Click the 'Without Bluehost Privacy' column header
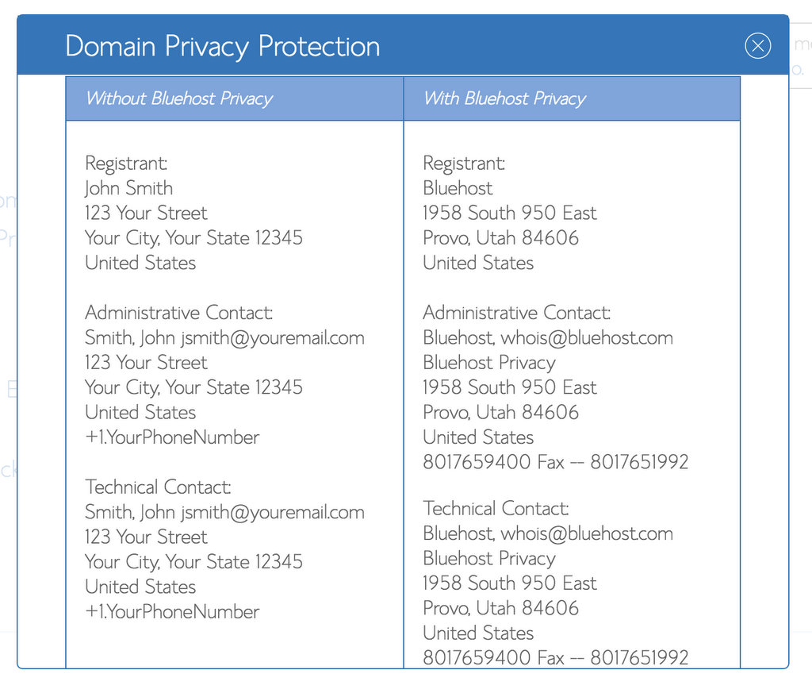 [x=178, y=98]
